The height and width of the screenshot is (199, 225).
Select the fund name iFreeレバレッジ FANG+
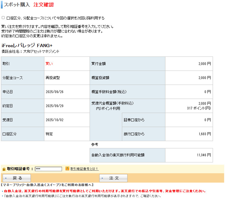27,45
